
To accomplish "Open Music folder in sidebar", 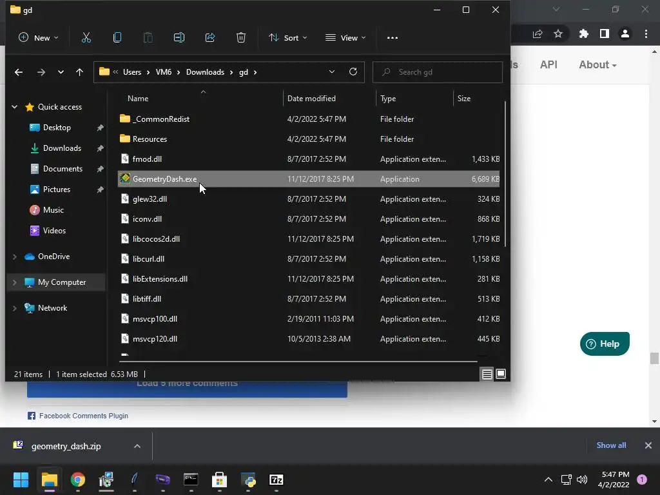I will point(53,210).
